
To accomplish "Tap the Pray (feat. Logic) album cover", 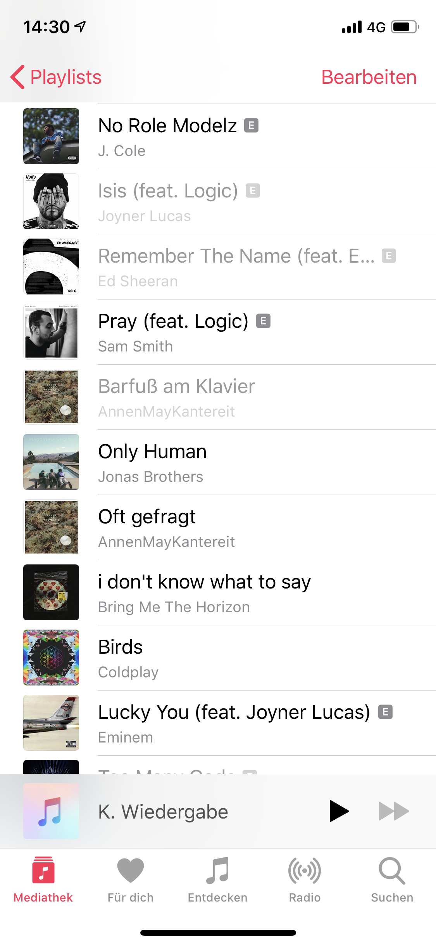I will (51, 332).
